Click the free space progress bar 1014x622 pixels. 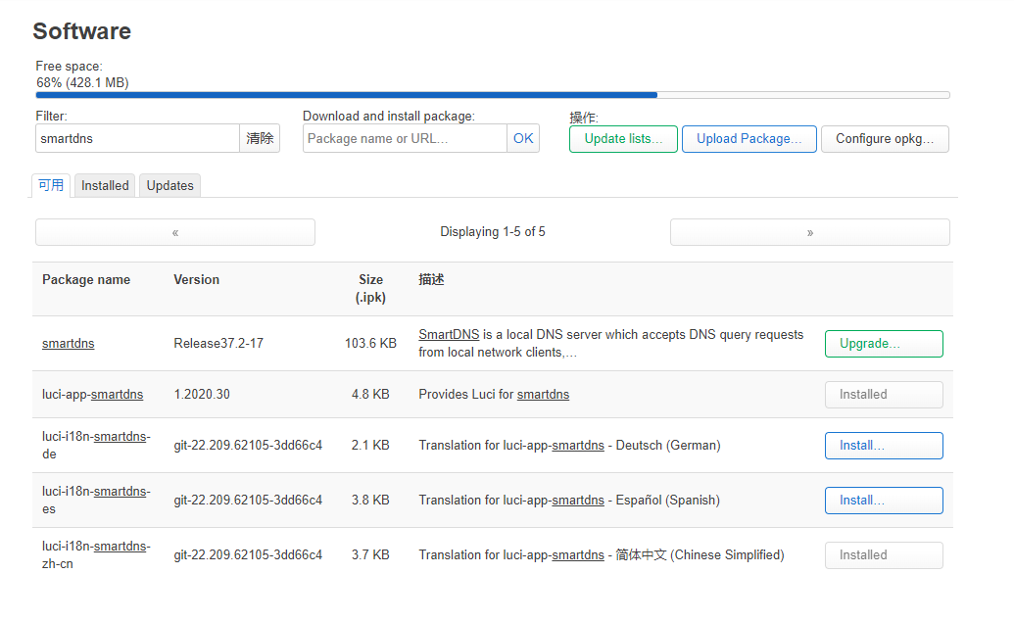(492, 95)
